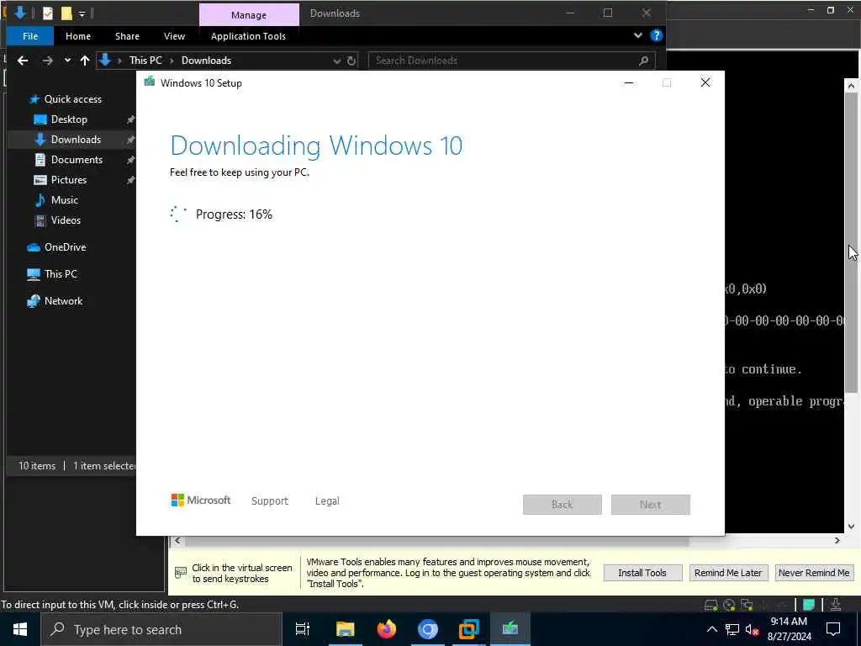
Task: Go back using the Explorer back arrow
Action: coord(23,61)
